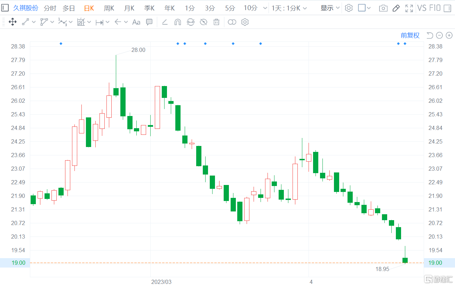Expand more time periods dropdown arrow
Image resolution: width=455 pixels, height=286 pixels.
265,8
